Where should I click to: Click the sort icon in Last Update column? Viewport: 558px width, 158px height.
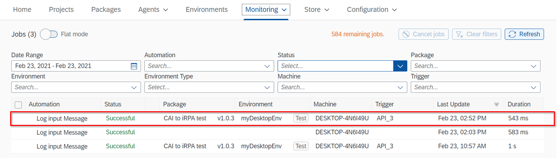497,104
